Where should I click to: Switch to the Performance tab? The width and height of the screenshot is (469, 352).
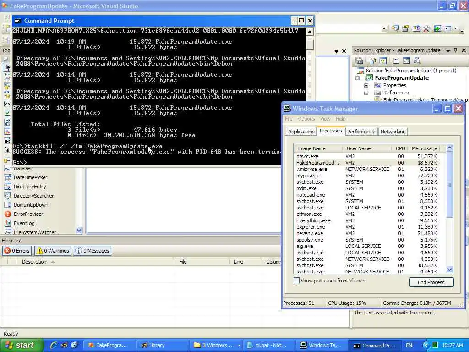click(x=361, y=132)
